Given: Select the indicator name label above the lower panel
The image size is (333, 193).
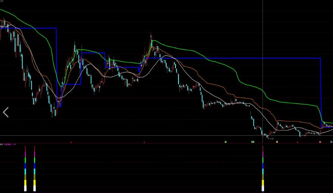Looking at the screenshot, I should (7, 144).
